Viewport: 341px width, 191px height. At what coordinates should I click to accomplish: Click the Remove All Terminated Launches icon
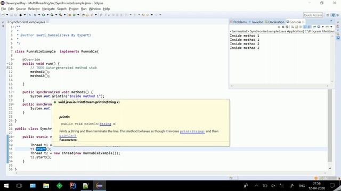[287, 27]
